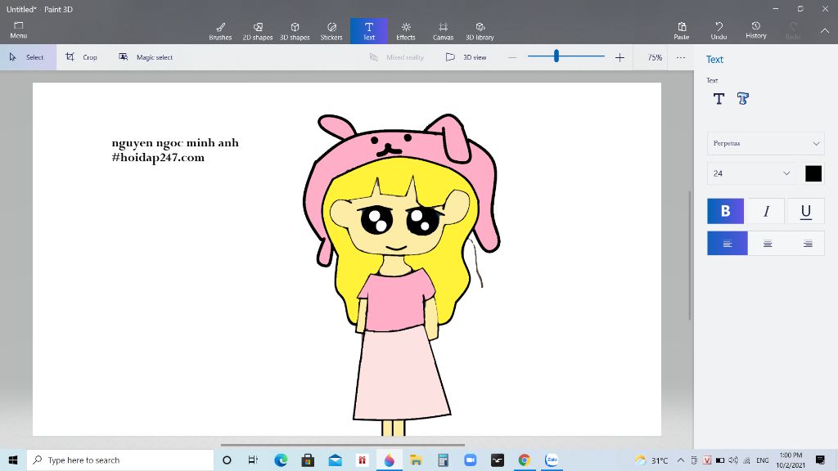Open the 2D shapes tab
This screenshot has height=471, width=838.
click(x=258, y=31)
